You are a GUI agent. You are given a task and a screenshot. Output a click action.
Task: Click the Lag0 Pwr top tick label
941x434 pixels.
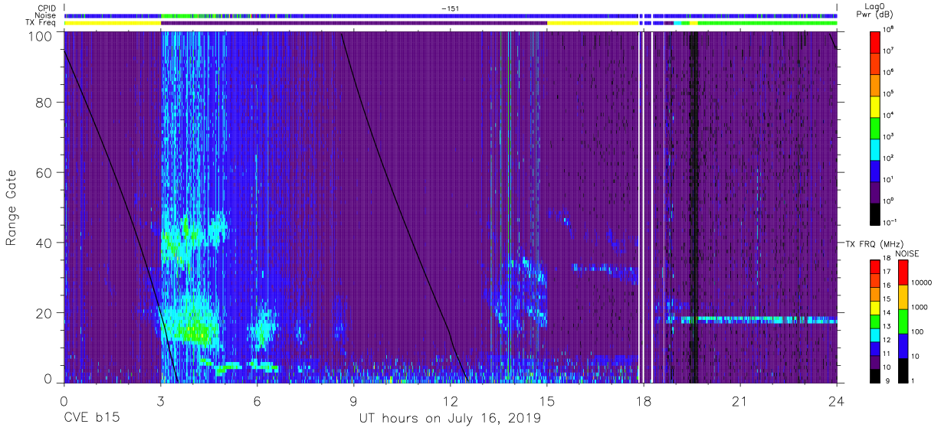coord(890,28)
